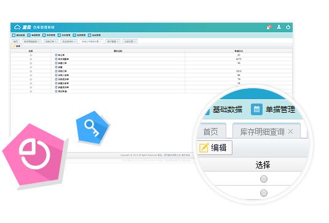Image resolution: width=329 pixels, height=223 pixels.
Task: Select the first row radio in small table
Action: [x=31, y=55]
